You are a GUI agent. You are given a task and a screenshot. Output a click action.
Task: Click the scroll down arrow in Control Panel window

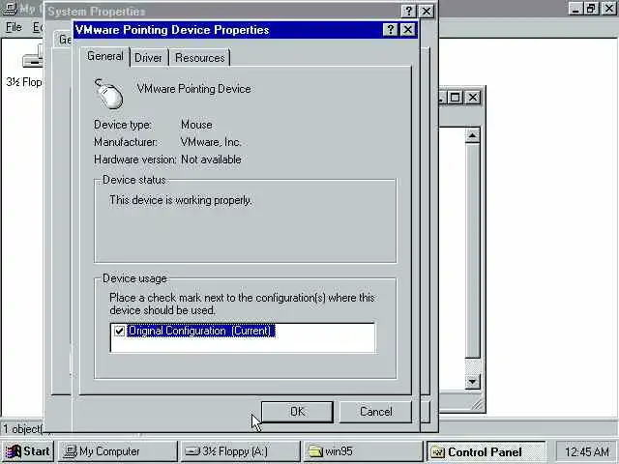pyautogui.click(x=473, y=382)
